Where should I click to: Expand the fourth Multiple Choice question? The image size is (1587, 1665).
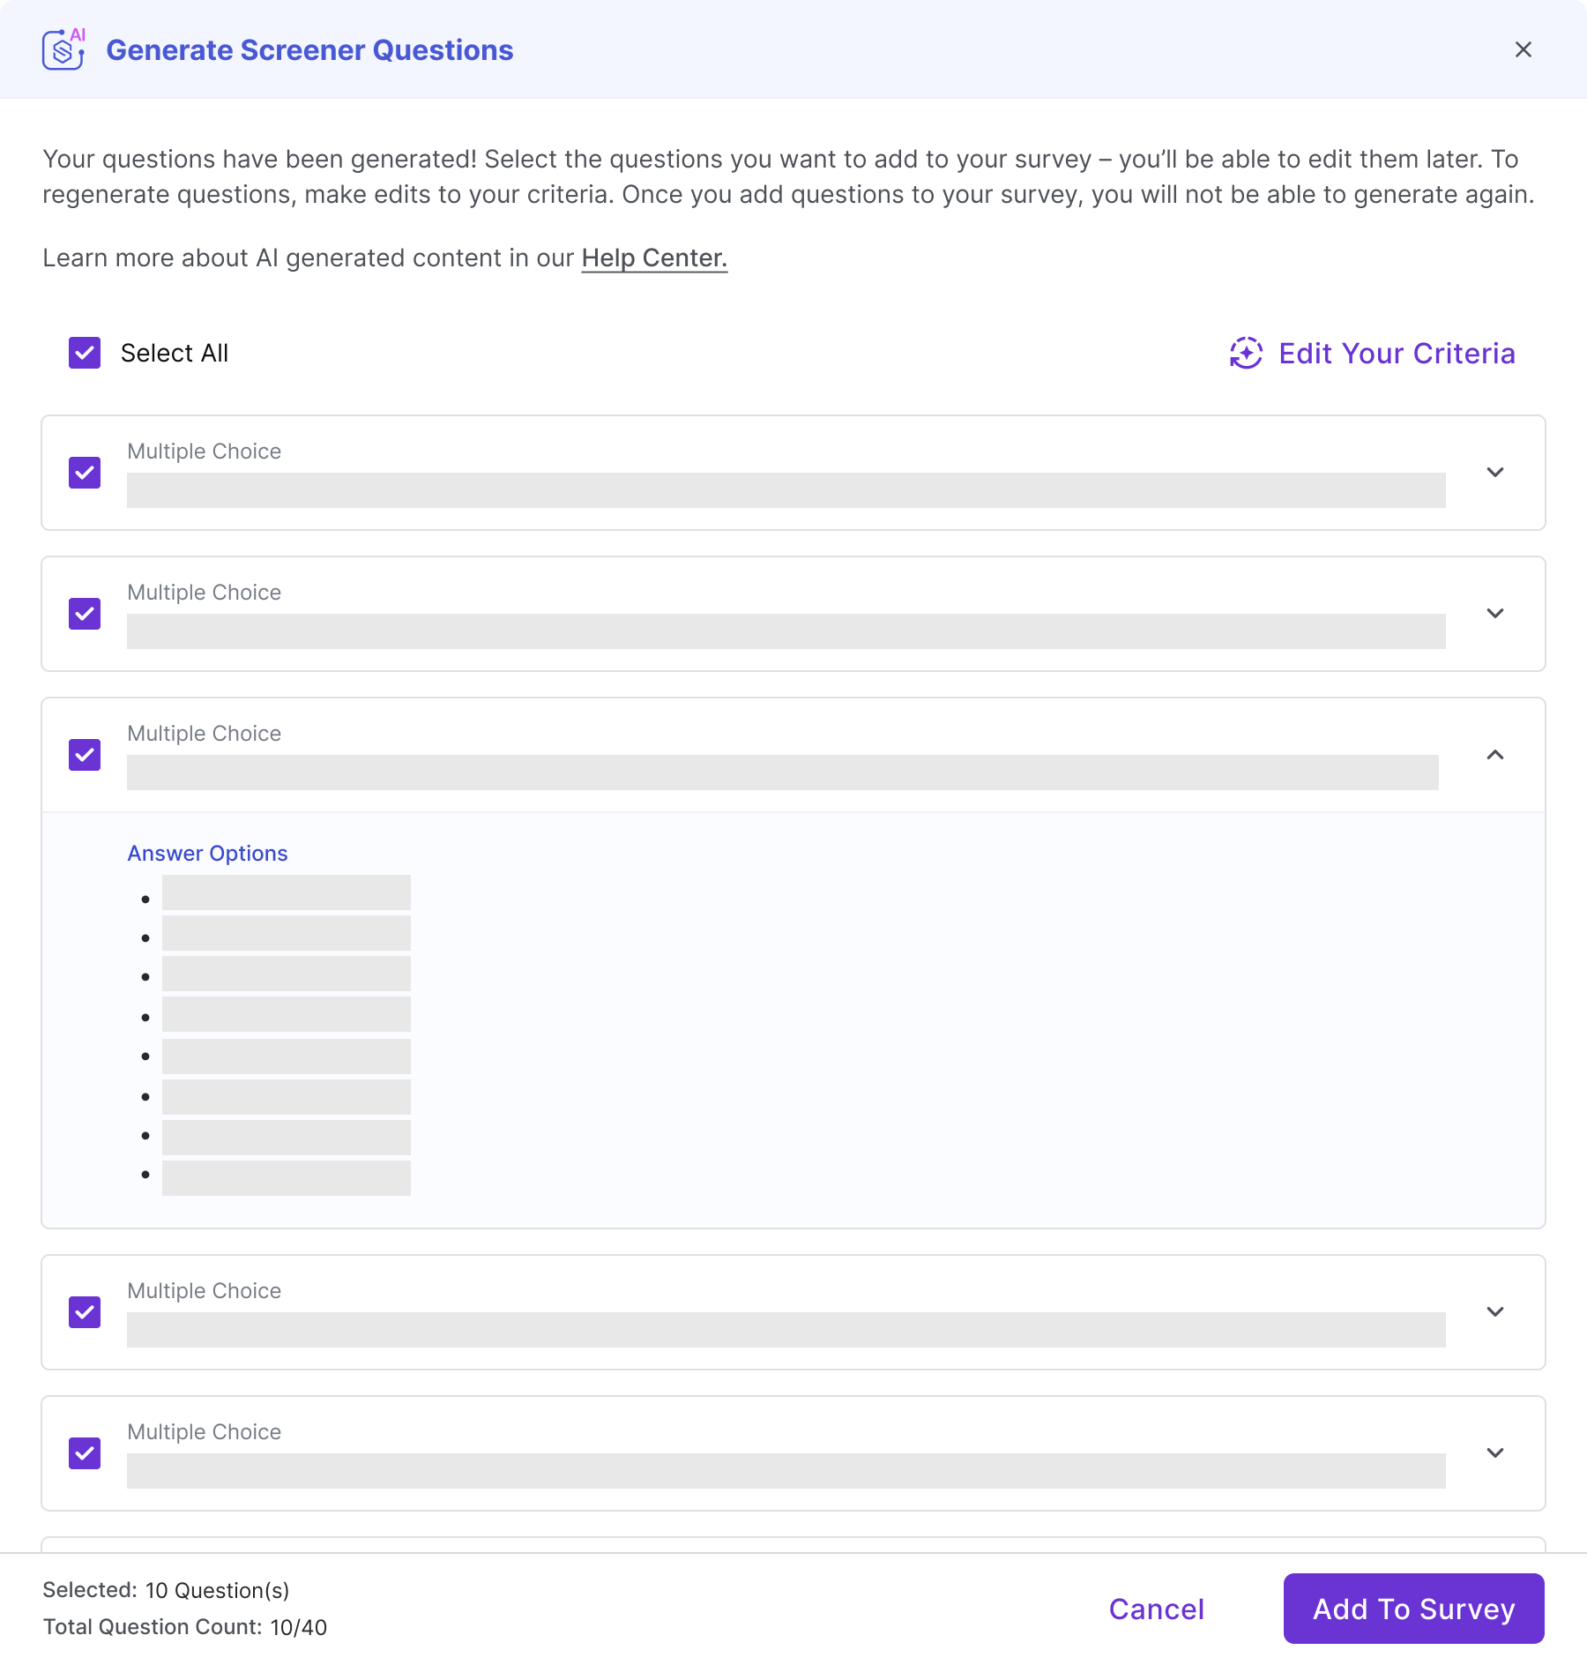tap(1495, 1311)
